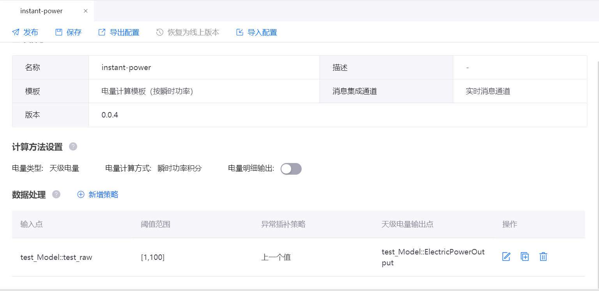Click the 导入配置 import icon
The image size is (599, 291).
coord(240,32)
